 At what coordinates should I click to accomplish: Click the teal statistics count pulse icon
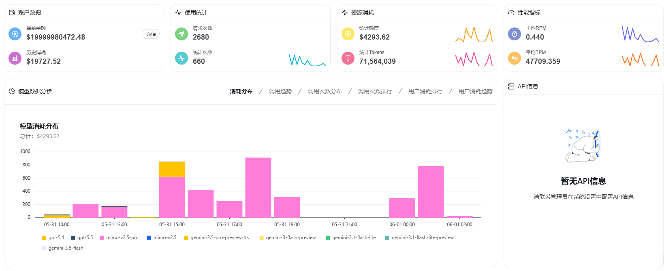[x=181, y=58]
